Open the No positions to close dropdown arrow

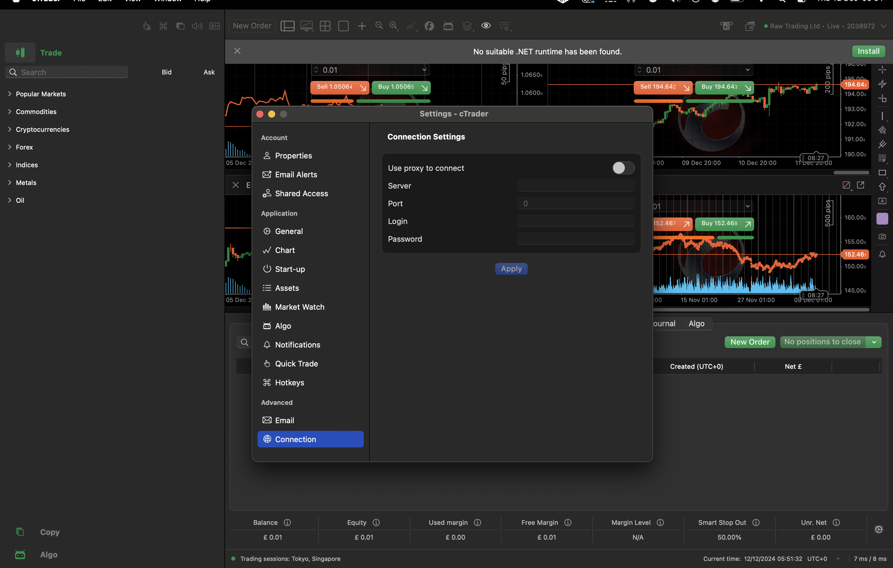[x=874, y=342]
